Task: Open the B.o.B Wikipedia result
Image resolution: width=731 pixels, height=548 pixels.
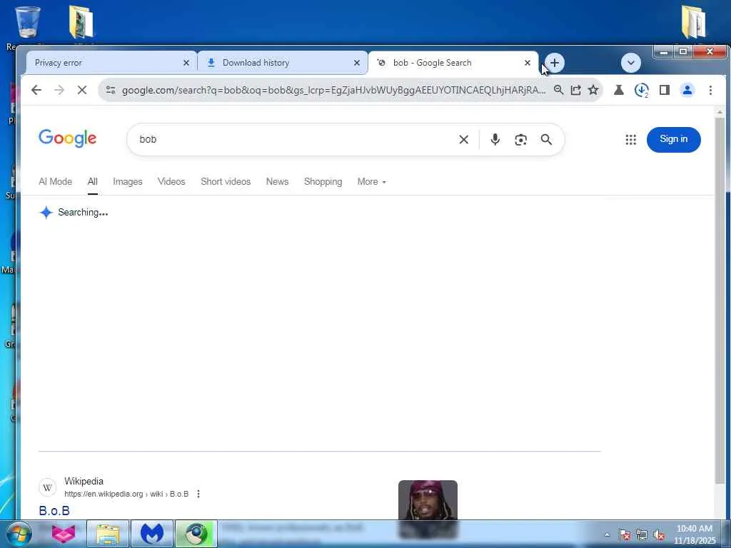Action: pos(54,511)
